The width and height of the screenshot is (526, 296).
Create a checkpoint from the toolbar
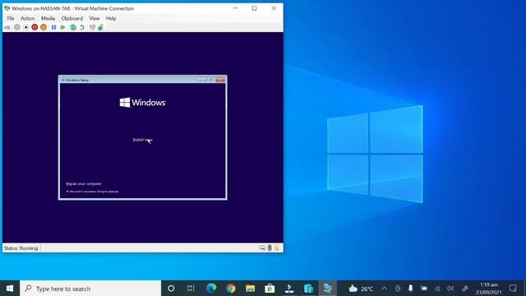(73, 27)
